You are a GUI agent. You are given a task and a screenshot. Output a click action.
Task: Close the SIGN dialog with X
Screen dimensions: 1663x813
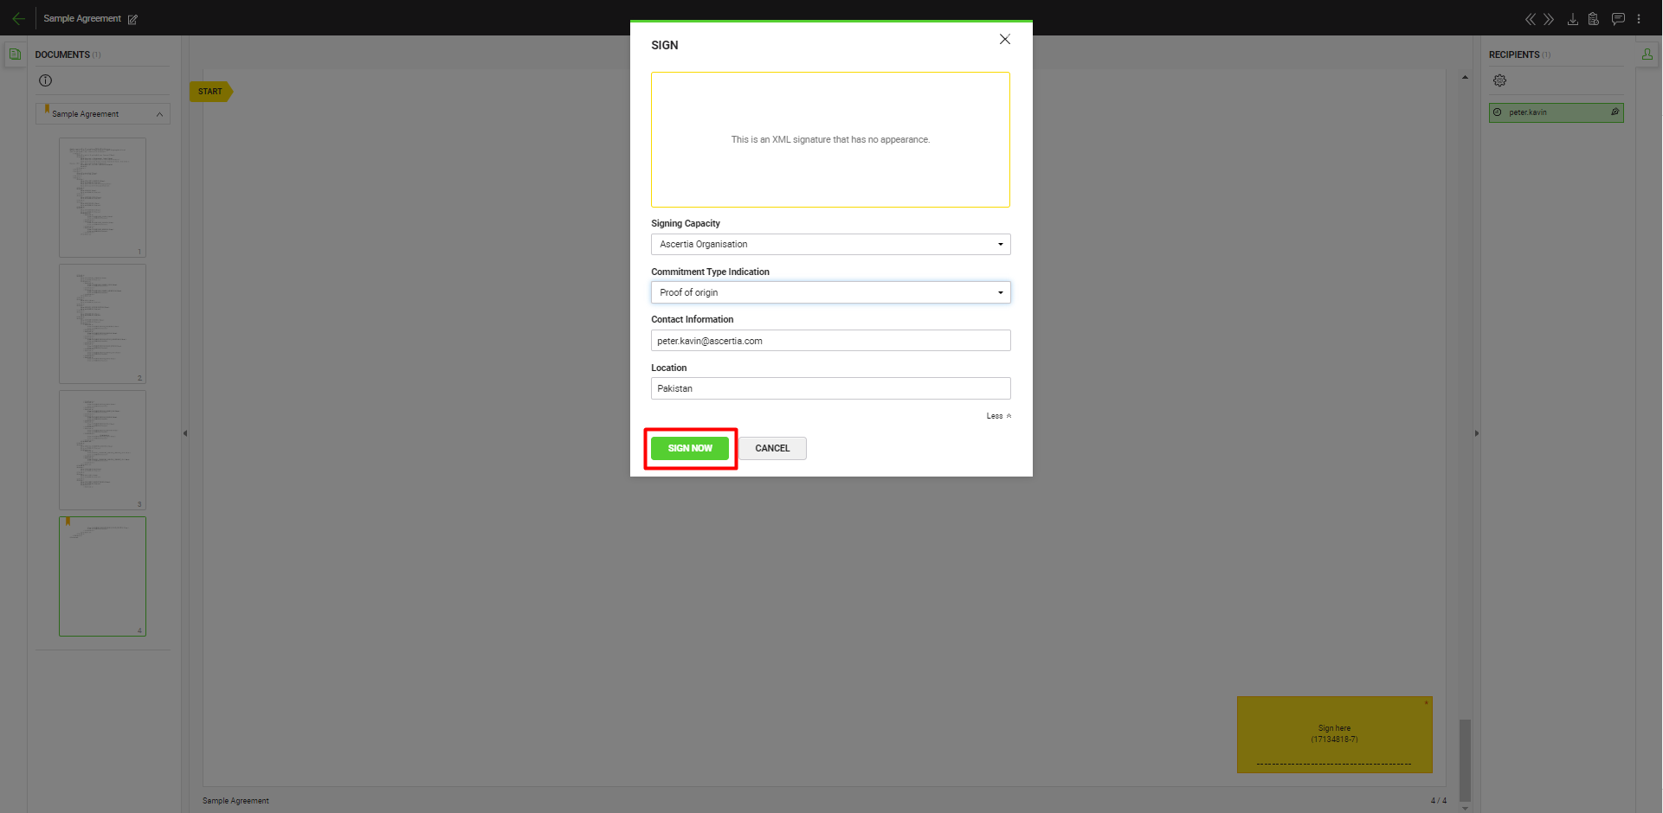[x=1004, y=40]
